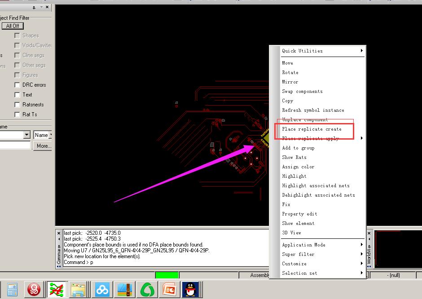Choose Add to group
The width and height of the screenshot is (422, 299).
point(322,148)
